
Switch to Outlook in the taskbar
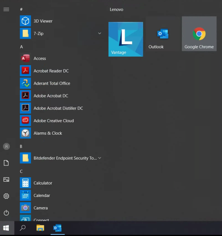(x=58, y=228)
